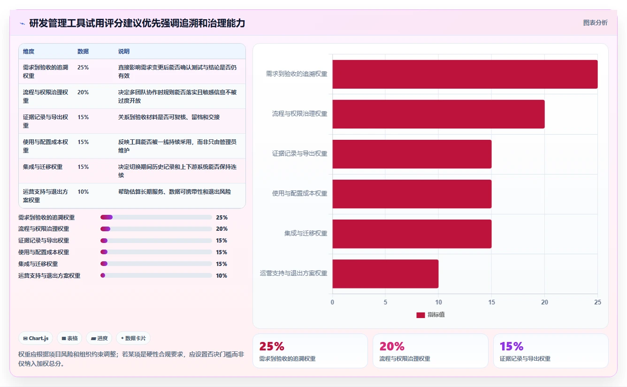Click the chart y-axis label 使用与配置成本权重
The width and height of the screenshot is (627, 387).
[x=300, y=194]
